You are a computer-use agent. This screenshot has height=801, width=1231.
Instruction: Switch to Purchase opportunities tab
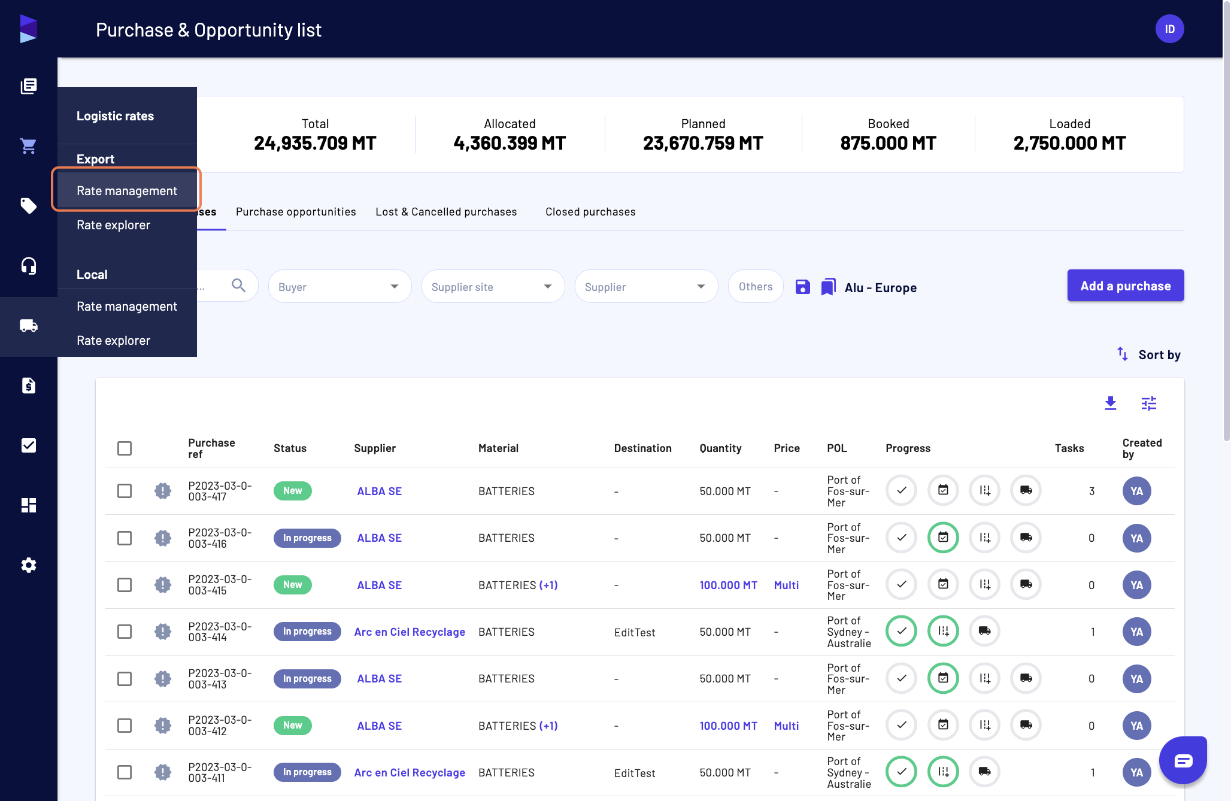(x=296, y=212)
